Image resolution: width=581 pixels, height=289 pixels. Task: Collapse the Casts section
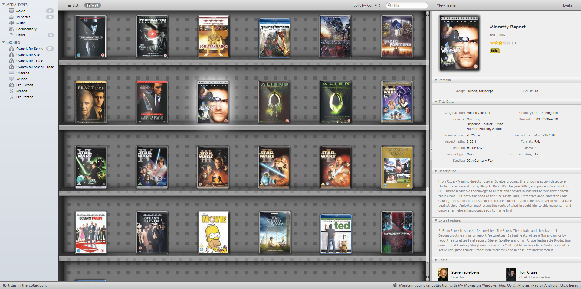pos(436,260)
